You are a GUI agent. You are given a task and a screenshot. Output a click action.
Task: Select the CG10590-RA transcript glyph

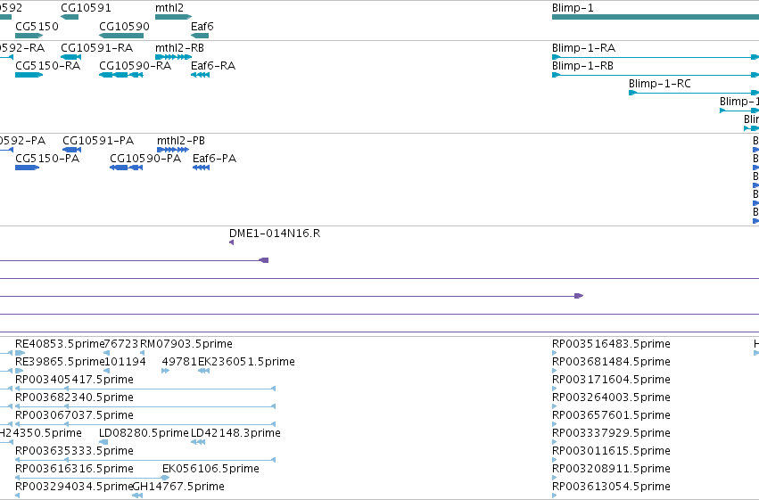(x=121, y=75)
